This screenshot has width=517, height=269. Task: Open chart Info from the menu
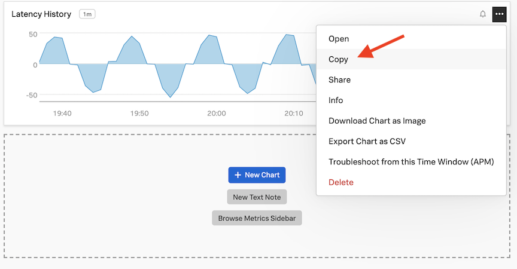click(336, 100)
